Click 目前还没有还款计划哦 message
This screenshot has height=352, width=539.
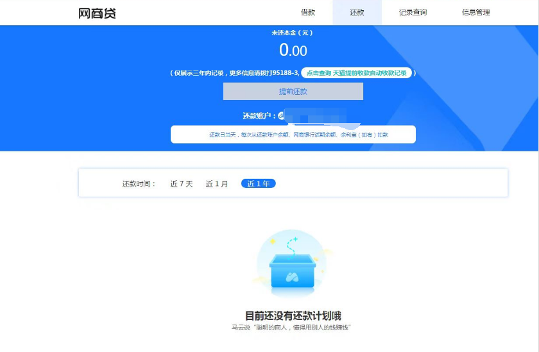[x=293, y=315]
